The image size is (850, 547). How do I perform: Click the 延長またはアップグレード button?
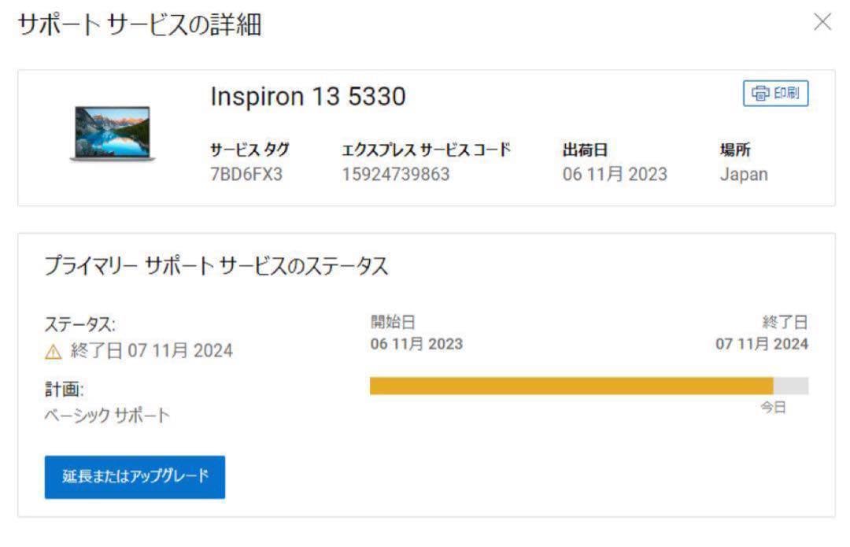135,477
